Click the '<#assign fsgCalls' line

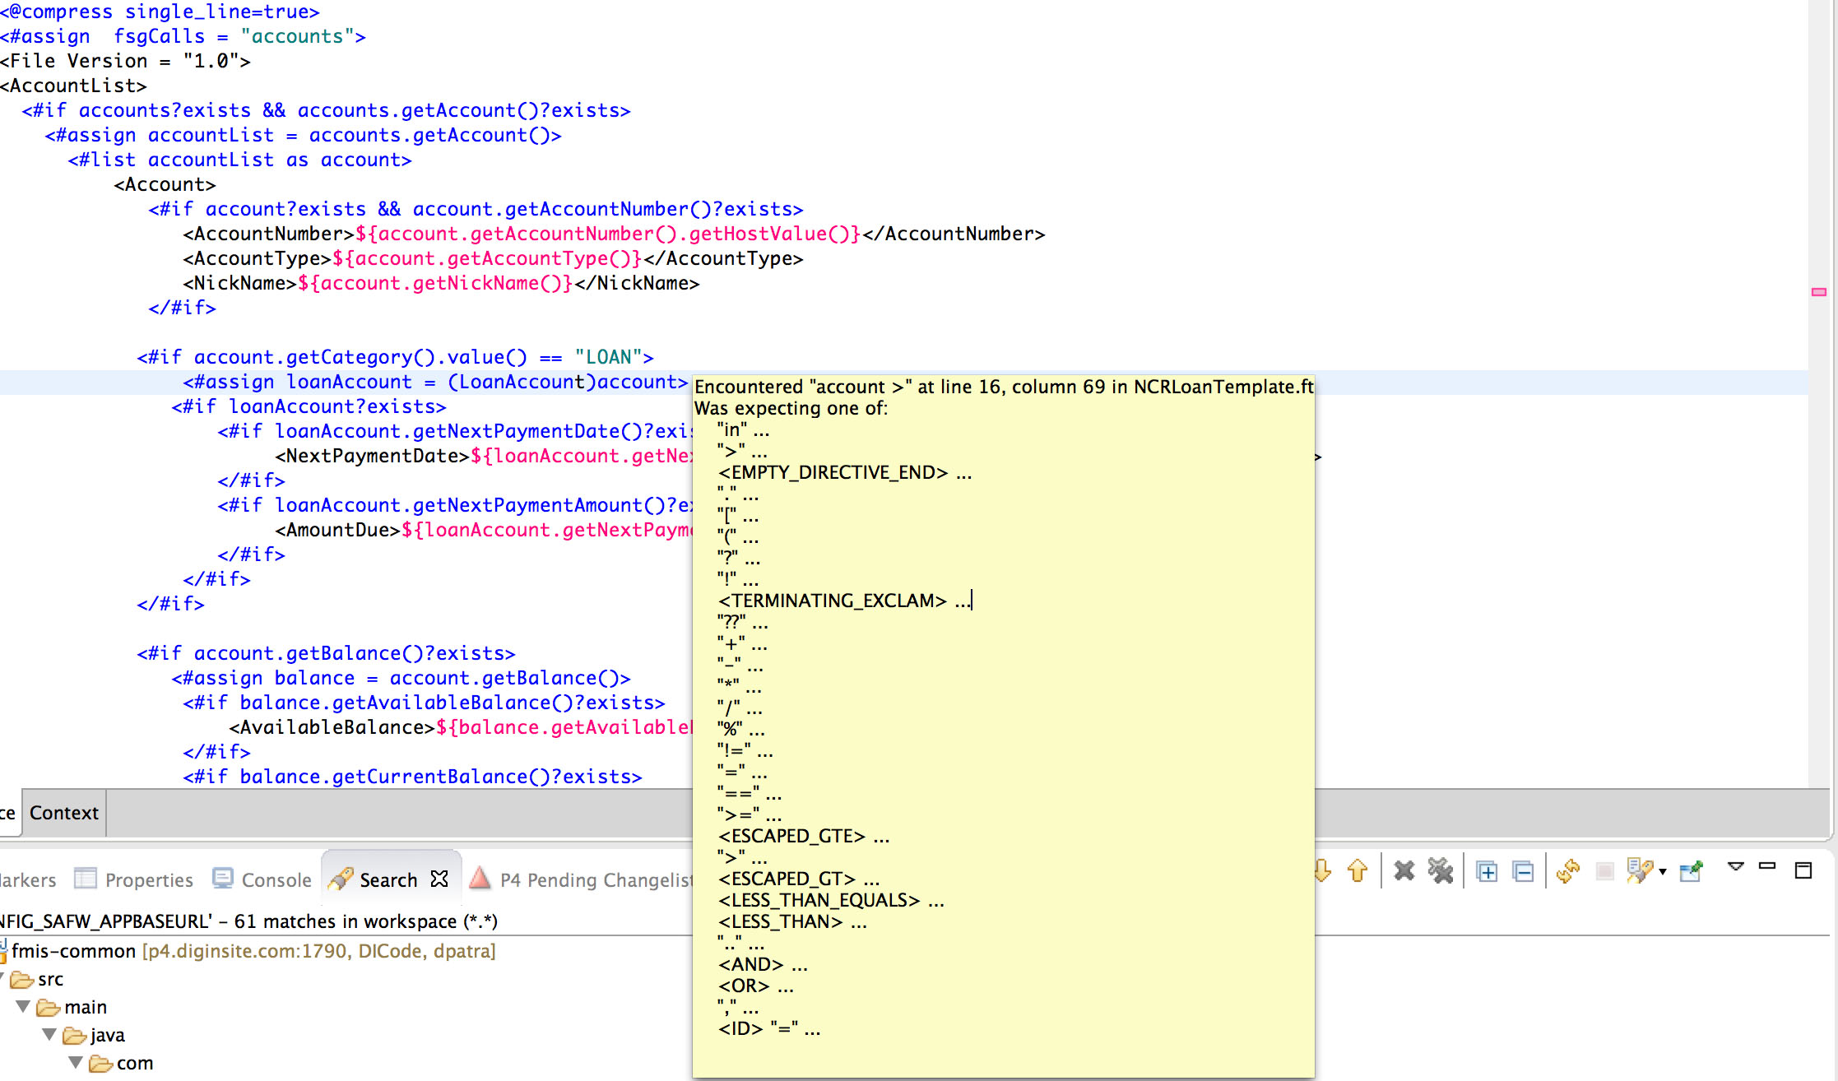[183, 36]
